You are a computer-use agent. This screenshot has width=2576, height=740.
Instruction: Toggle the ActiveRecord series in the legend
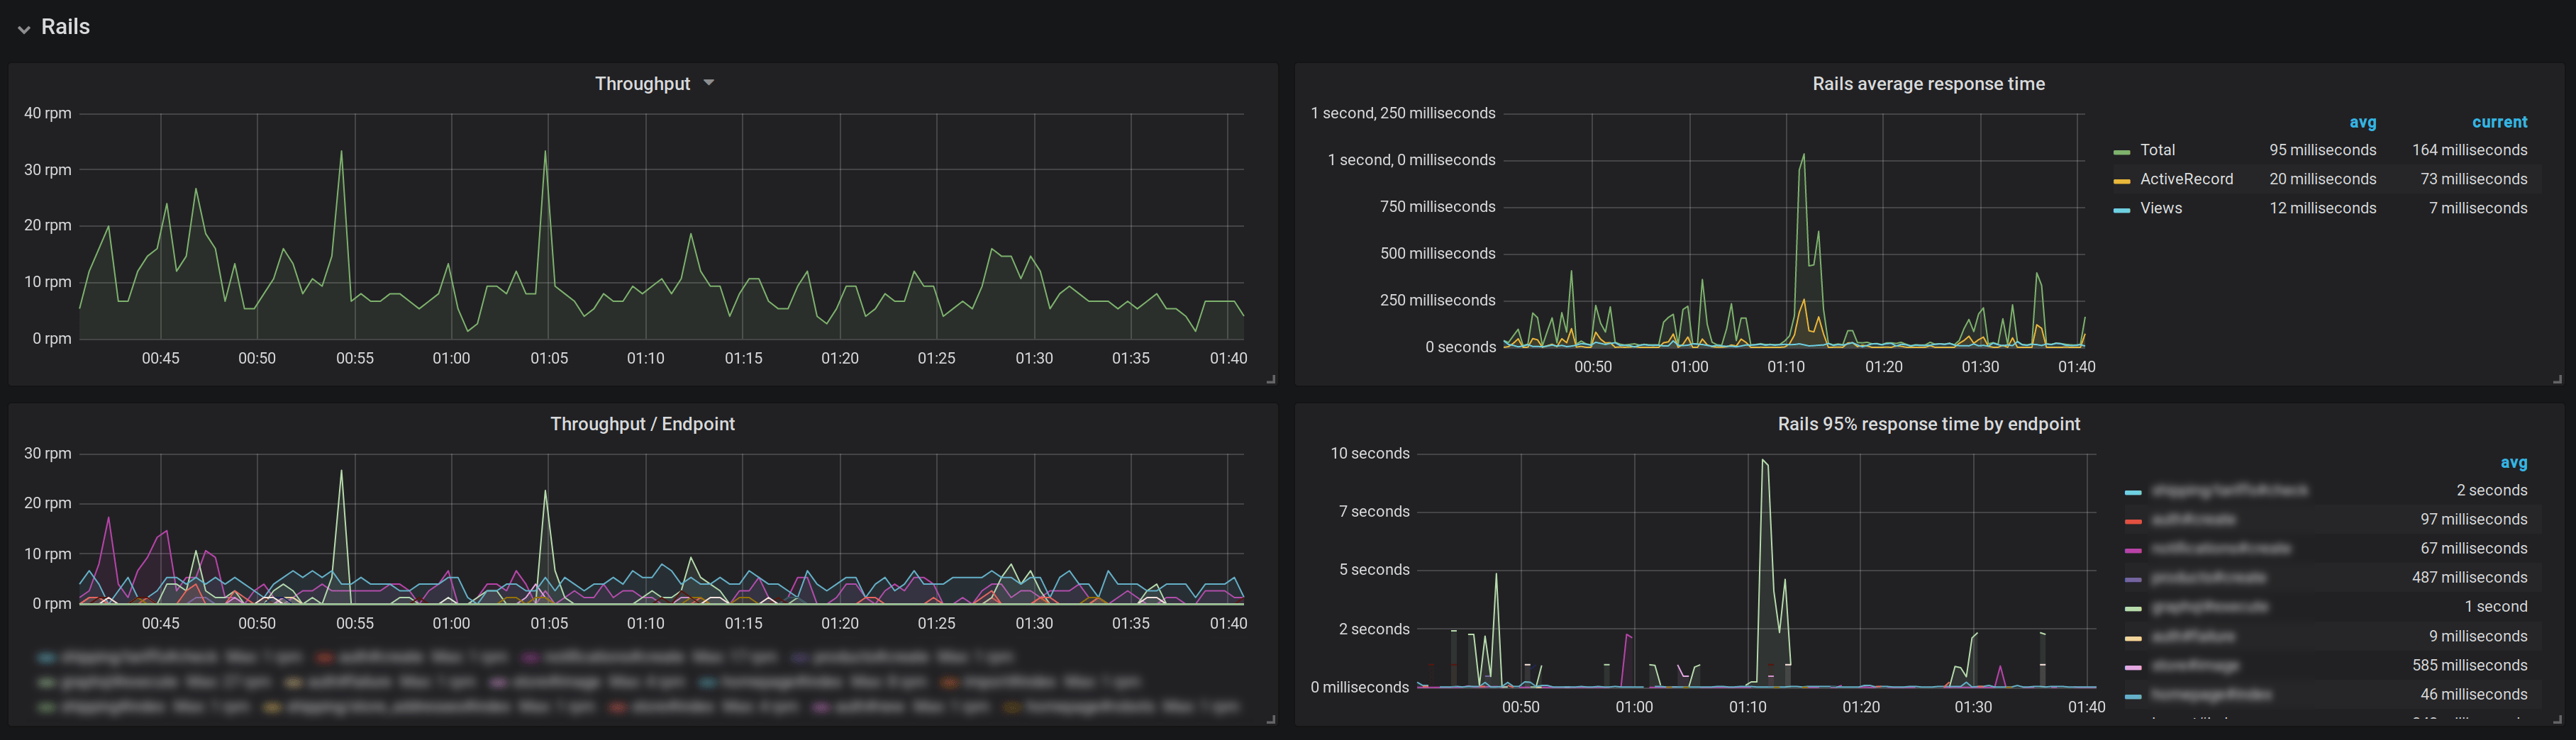pos(2186,179)
